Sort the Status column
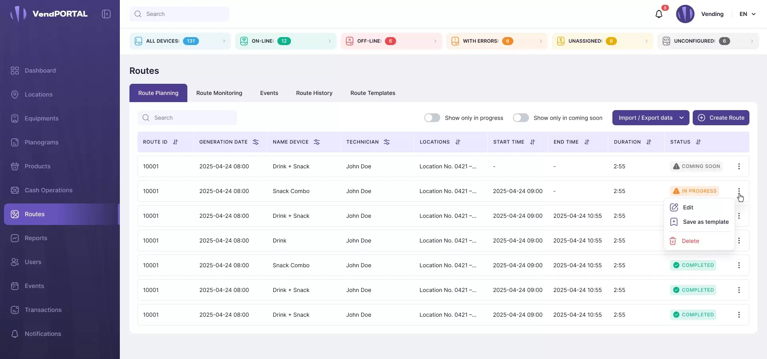Screen dimensions: 767x359 tap(698, 142)
